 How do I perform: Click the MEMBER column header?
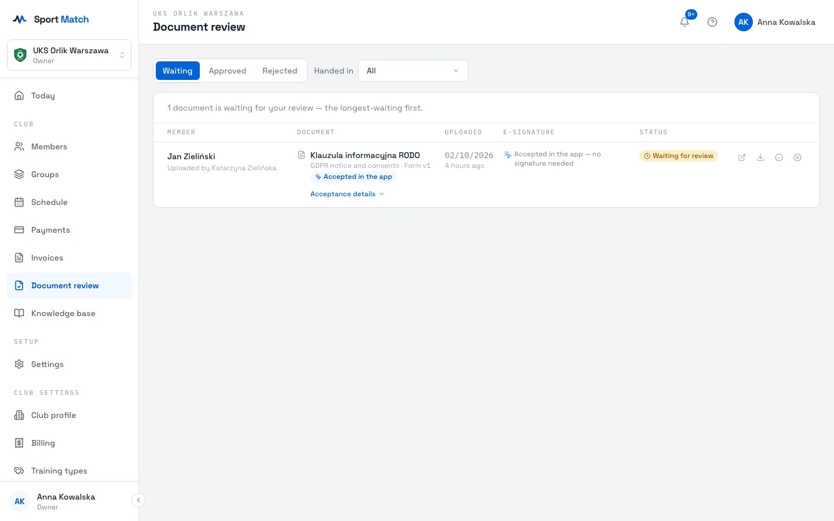(181, 132)
